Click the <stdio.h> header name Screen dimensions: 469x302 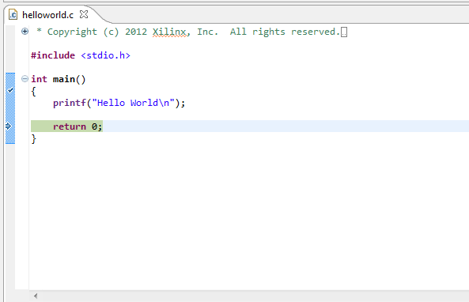point(106,55)
